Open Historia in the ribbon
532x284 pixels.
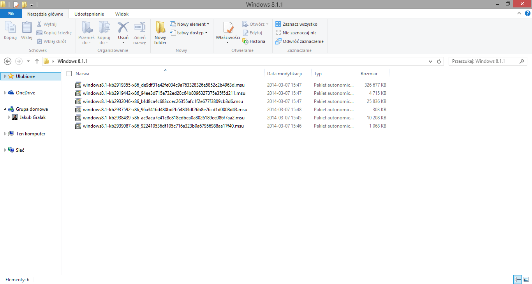254,41
